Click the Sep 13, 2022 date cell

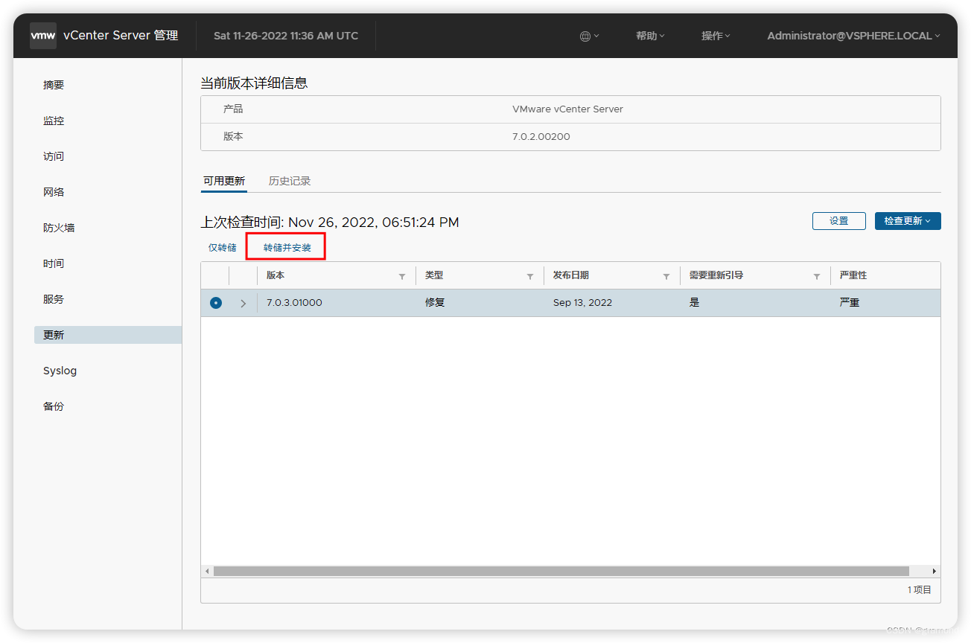click(x=583, y=303)
